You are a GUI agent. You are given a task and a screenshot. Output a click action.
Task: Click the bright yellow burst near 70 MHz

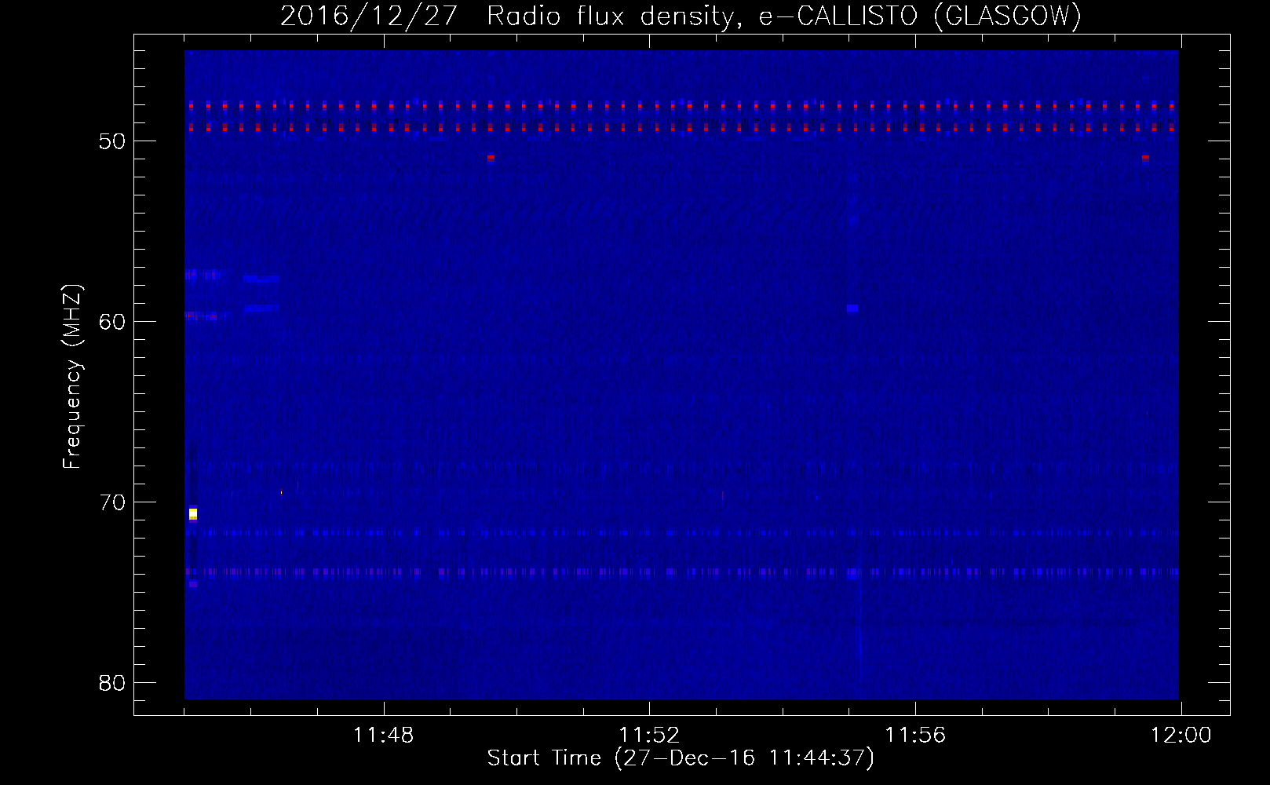[193, 514]
